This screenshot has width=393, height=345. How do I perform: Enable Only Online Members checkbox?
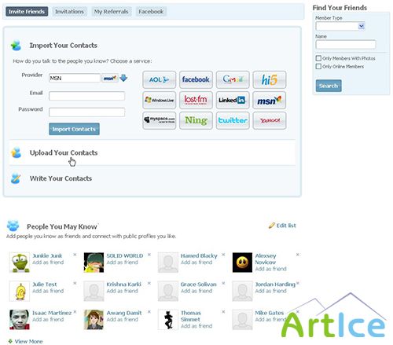318,66
